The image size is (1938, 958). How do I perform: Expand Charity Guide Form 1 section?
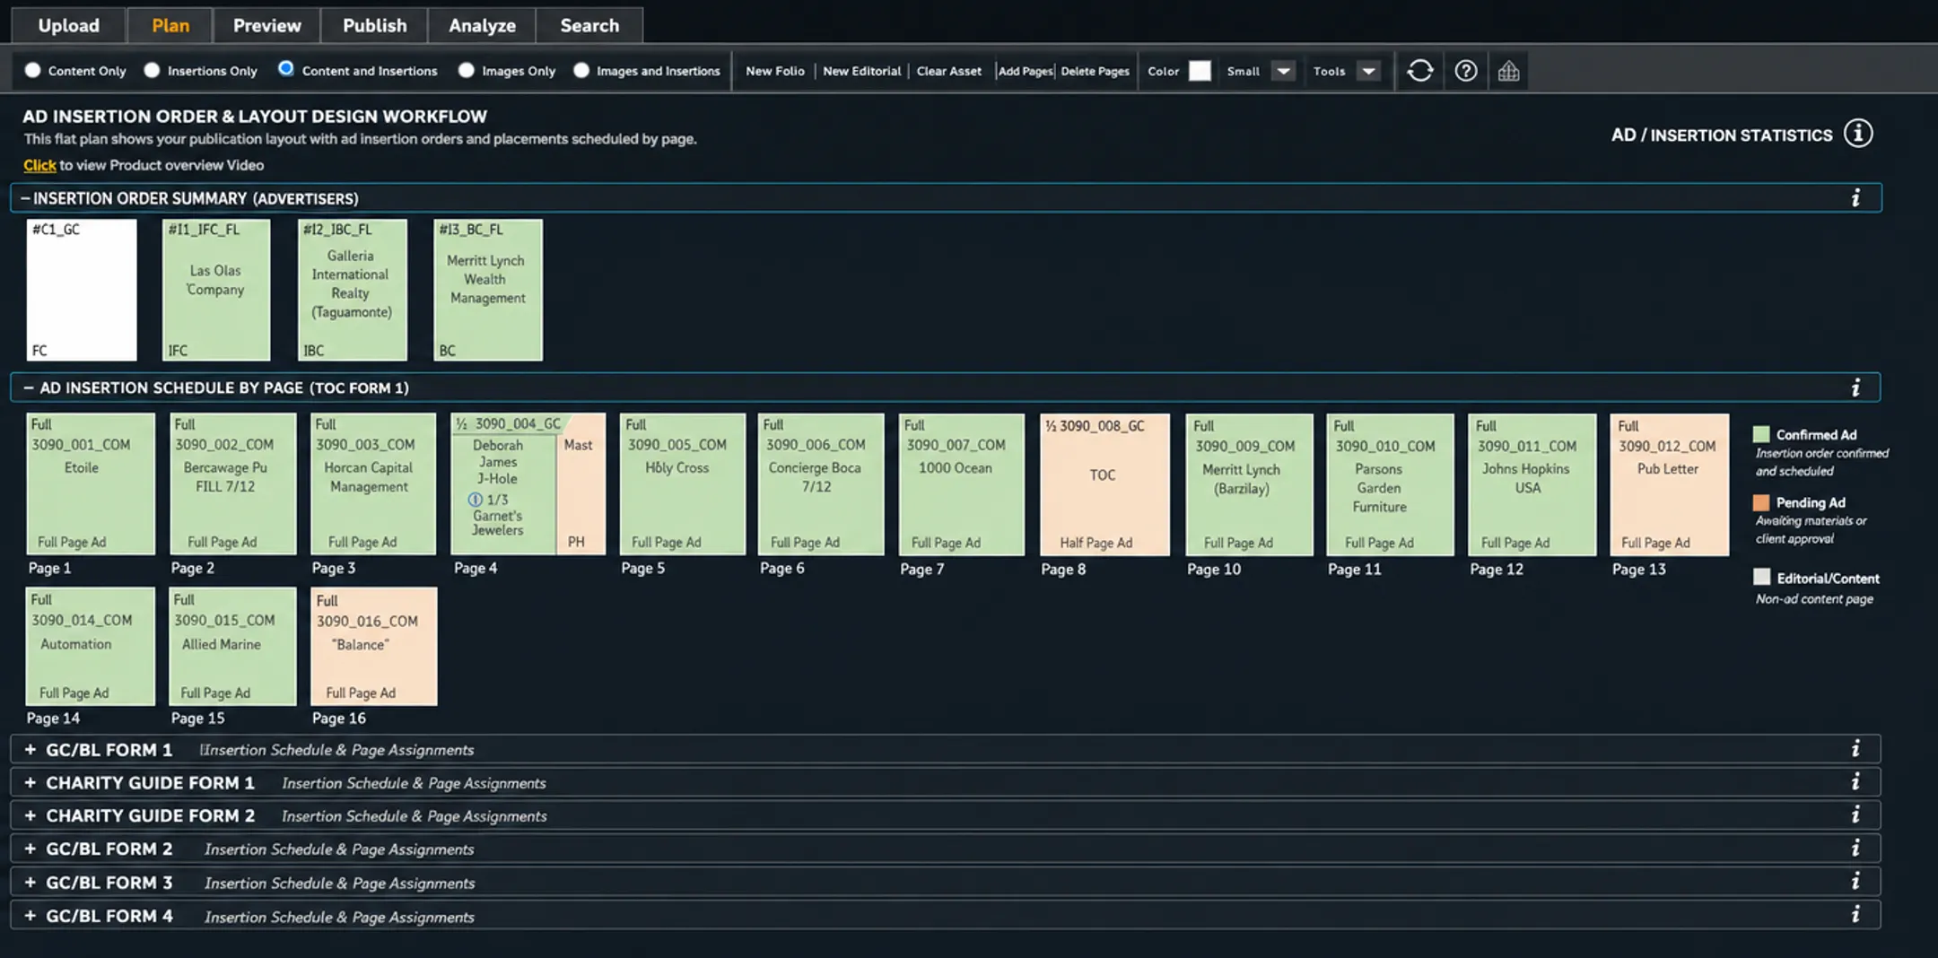[31, 782]
